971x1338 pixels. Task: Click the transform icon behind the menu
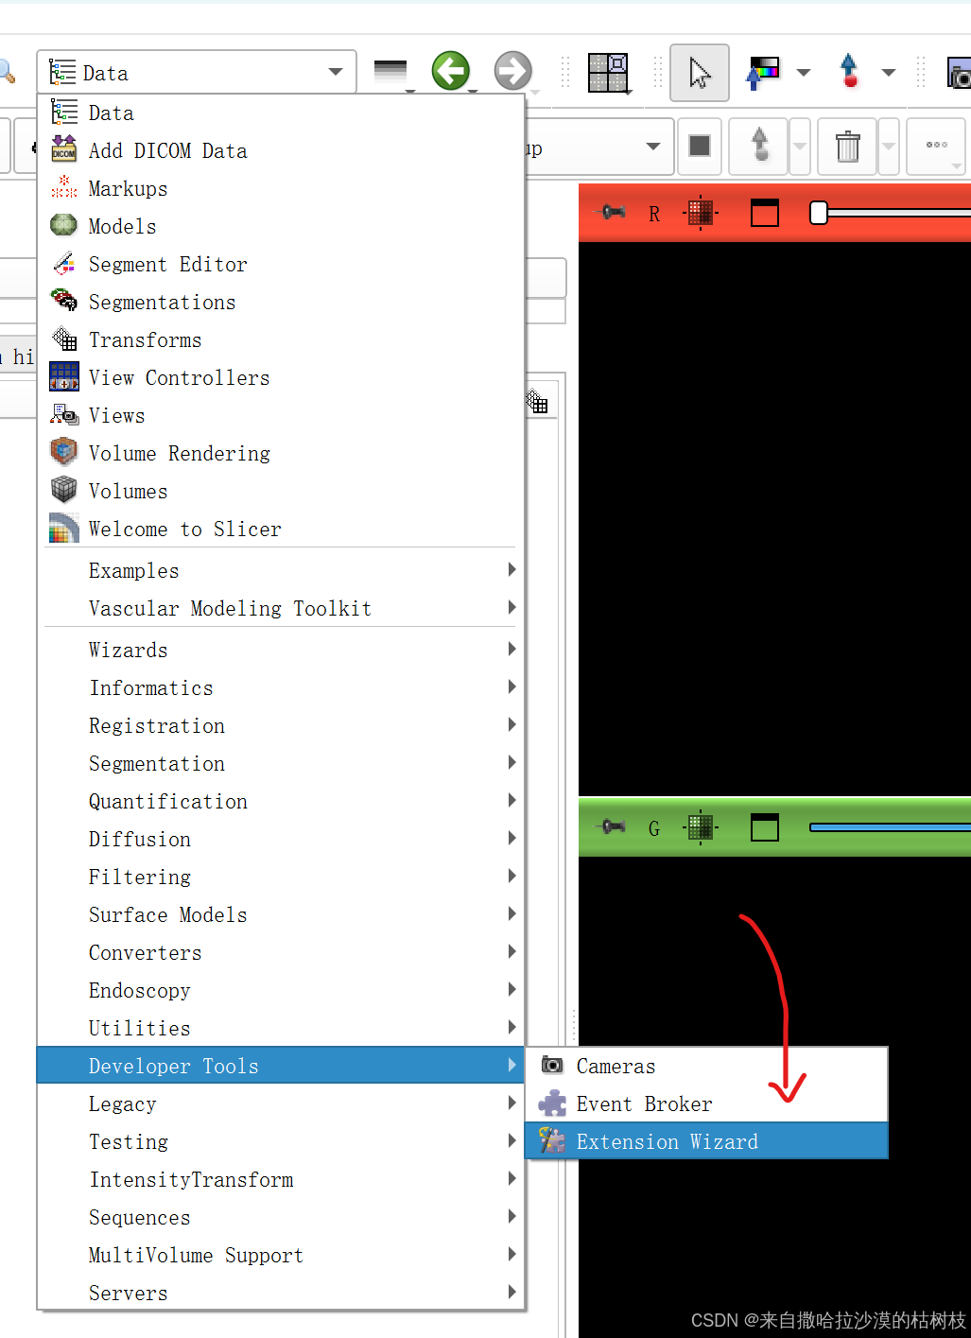click(x=538, y=403)
